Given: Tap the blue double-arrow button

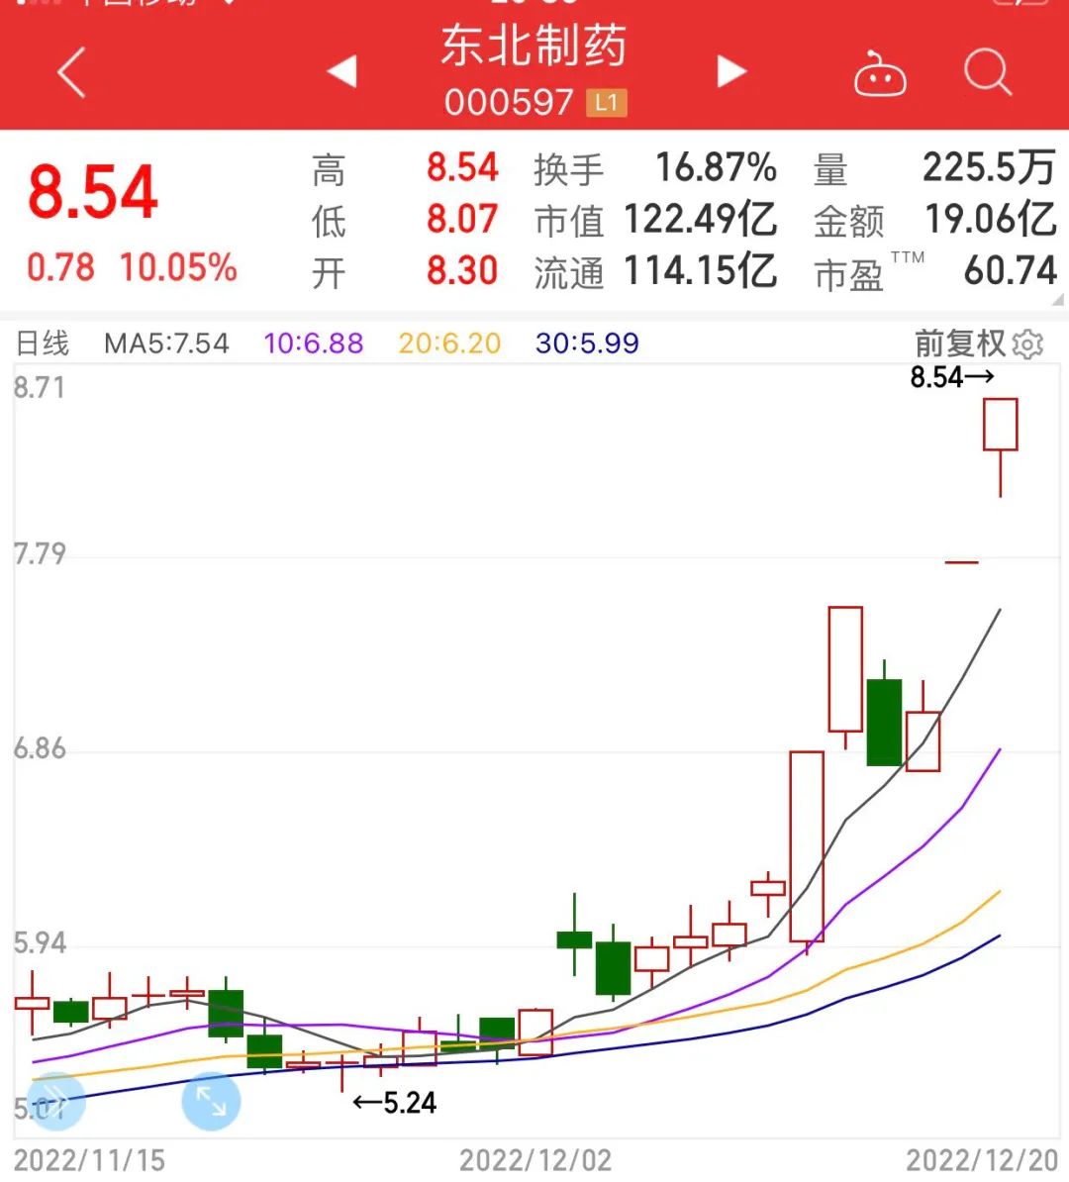Looking at the screenshot, I should coord(56,1102).
